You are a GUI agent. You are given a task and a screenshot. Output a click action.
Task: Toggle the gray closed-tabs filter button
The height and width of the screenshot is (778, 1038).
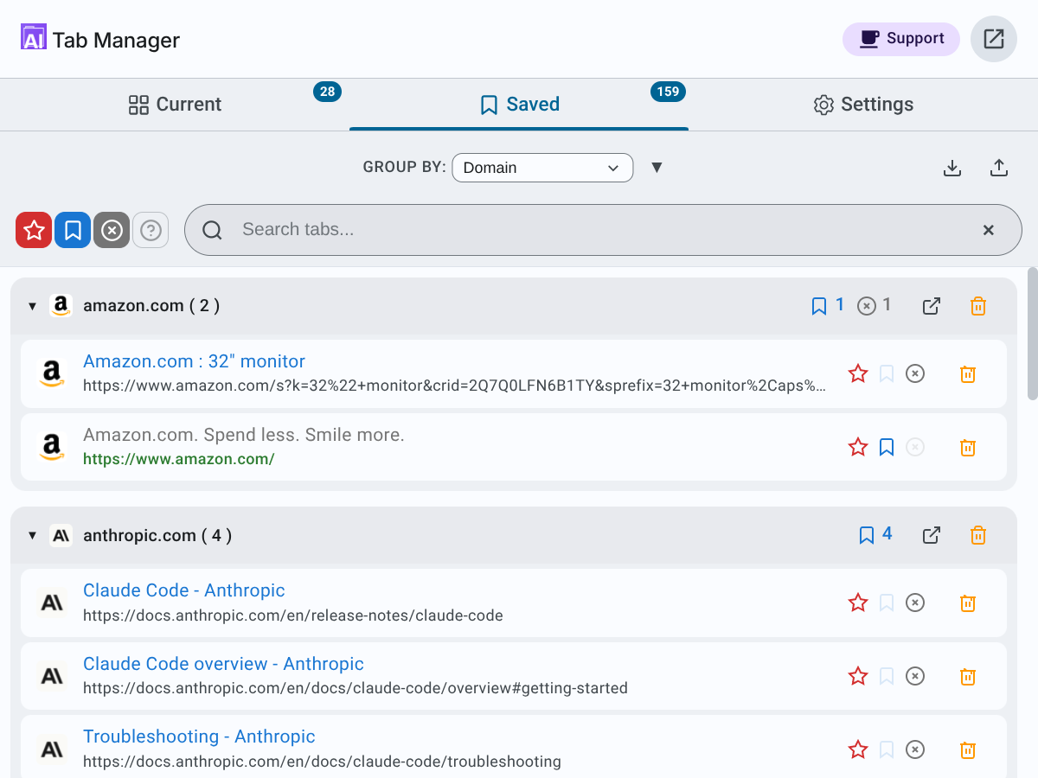(112, 230)
